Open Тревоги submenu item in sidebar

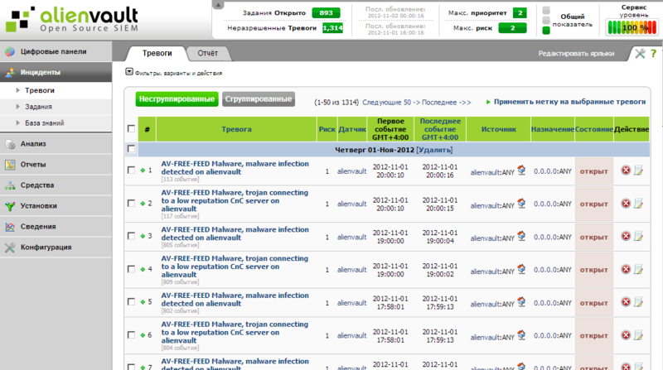[39, 90]
